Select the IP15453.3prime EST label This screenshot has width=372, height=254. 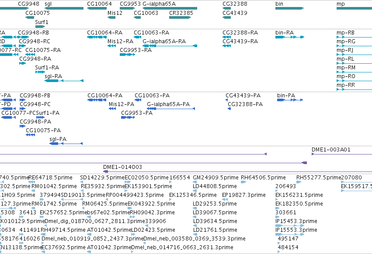pyautogui.click(x=296, y=221)
